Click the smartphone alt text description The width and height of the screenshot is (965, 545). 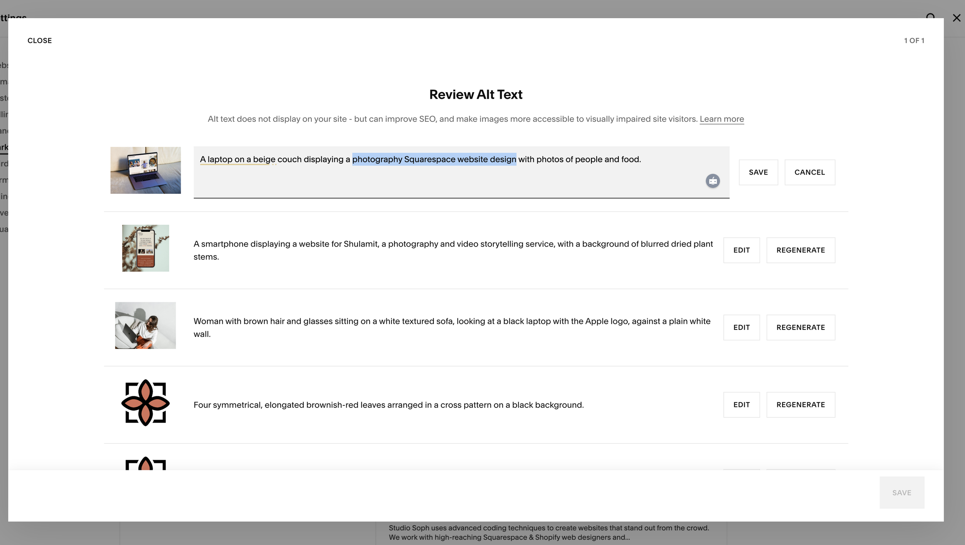[453, 250]
